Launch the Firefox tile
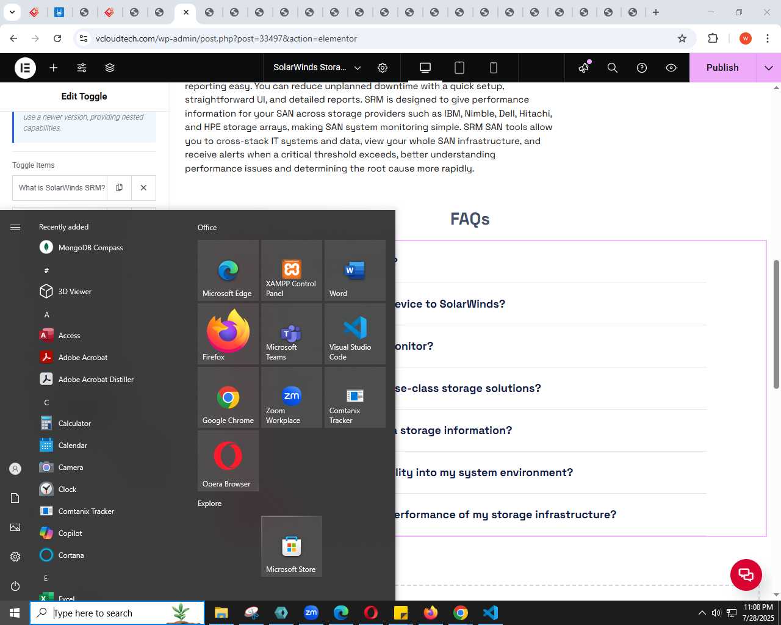This screenshot has width=781, height=625. pyautogui.click(x=228, y=334)
